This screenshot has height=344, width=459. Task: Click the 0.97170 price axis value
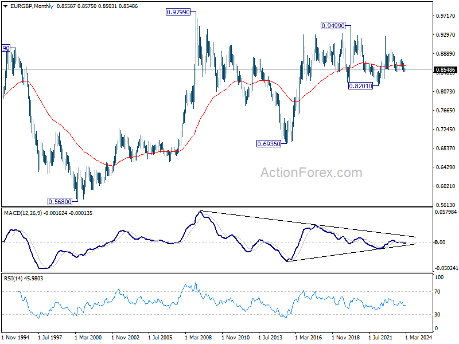point(446,16)
